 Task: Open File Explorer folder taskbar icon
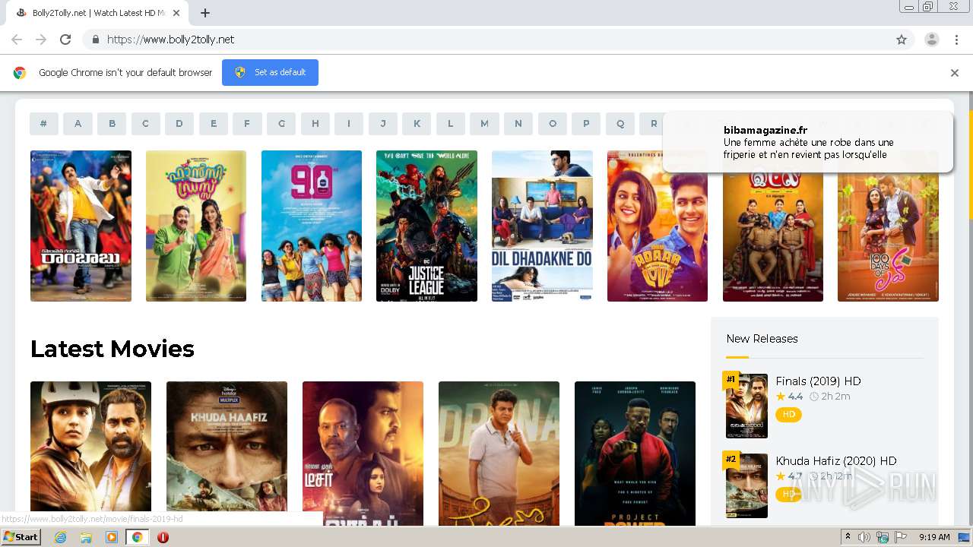coord(86,537)
